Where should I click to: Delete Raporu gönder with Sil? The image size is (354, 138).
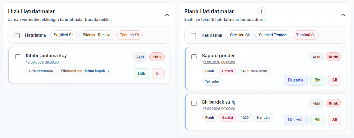(334, 80)
